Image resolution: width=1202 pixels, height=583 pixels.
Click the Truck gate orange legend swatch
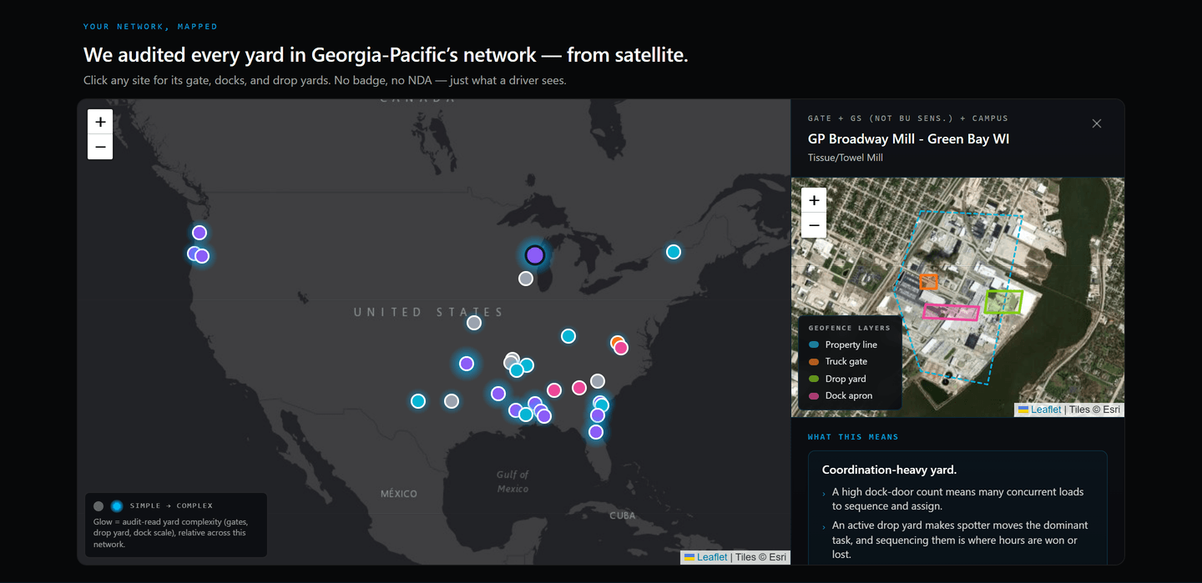[814, 362]
